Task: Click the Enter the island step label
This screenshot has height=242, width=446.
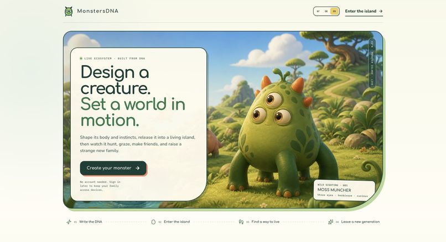Action: coord(177,222)
